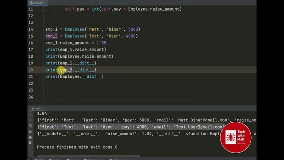
Task: Click the scroll-to-end icon in the Run panel
Action: (x=30, y=132)
